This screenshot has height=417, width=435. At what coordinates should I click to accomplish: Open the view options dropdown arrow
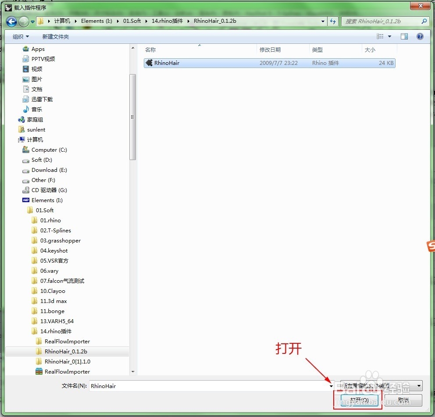[x=389, y=36]
